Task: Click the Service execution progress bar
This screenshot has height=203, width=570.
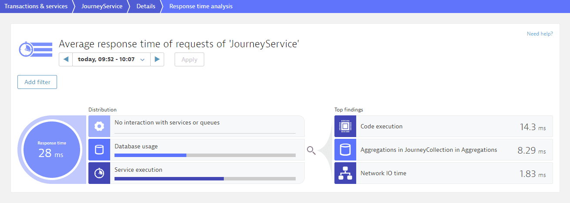Action: click(x=205, y=178)
